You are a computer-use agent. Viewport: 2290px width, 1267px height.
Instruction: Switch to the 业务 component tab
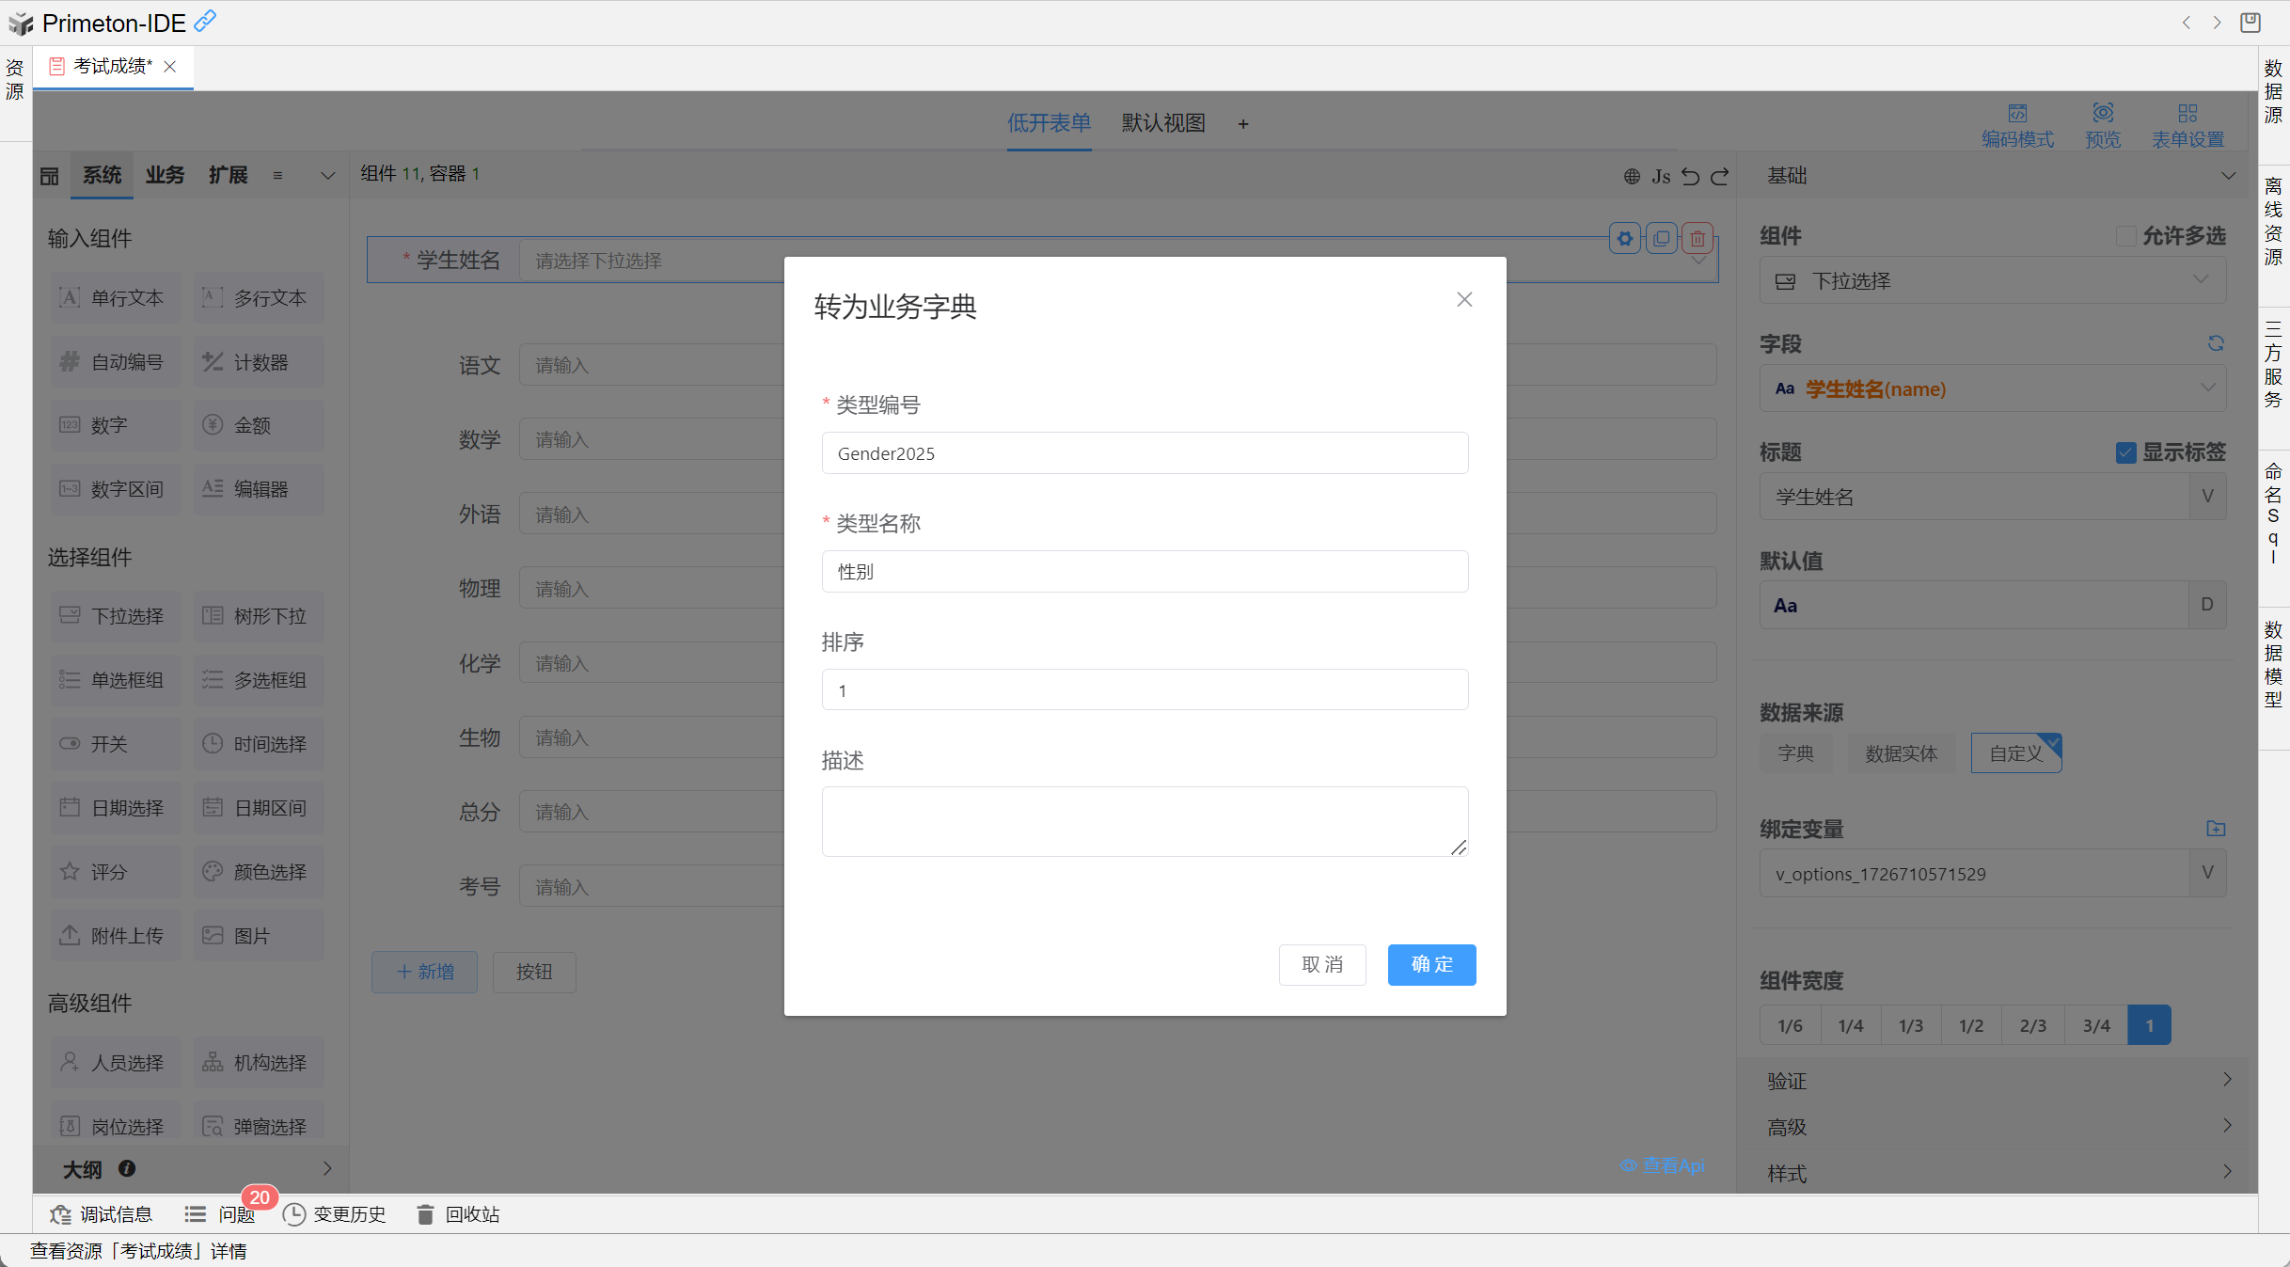pyautogui.click(x=165, y=175)
